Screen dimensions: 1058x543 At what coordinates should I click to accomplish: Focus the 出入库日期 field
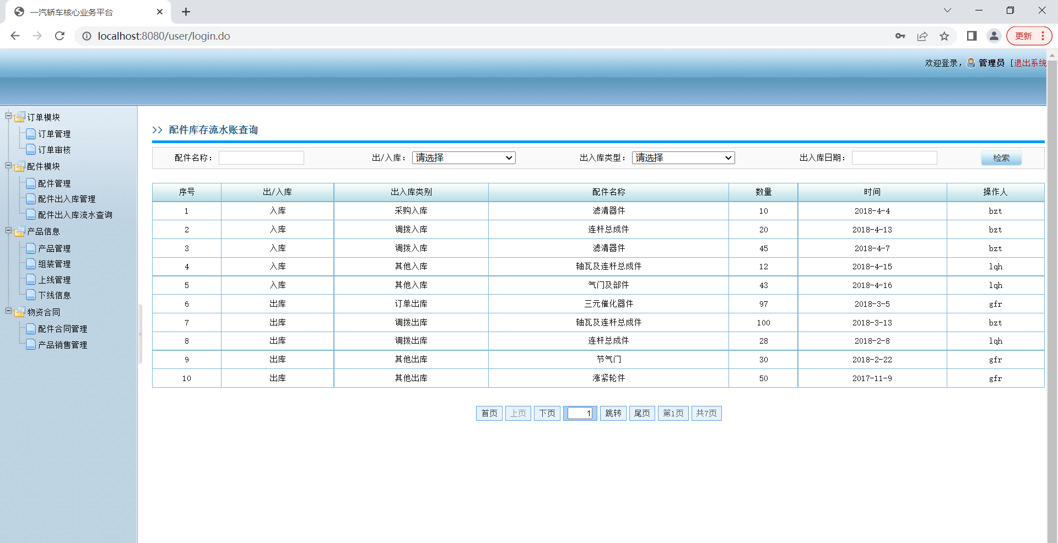[x=894, y=158]
